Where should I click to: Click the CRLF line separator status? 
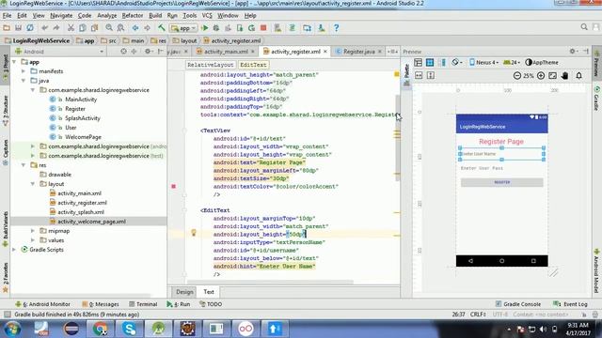click(478, 315)
